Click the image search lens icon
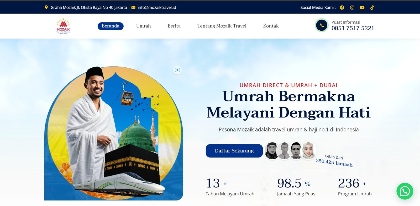This screenshot has height=206, width=420. 177,70
